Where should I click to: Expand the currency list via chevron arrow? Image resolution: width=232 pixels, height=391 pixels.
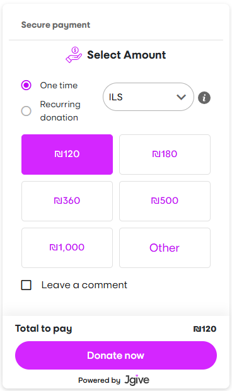(181, 97)
